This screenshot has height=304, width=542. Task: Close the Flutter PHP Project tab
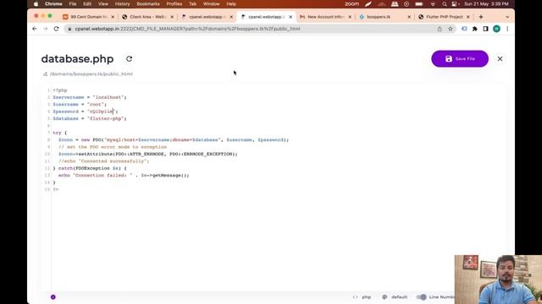468,17
